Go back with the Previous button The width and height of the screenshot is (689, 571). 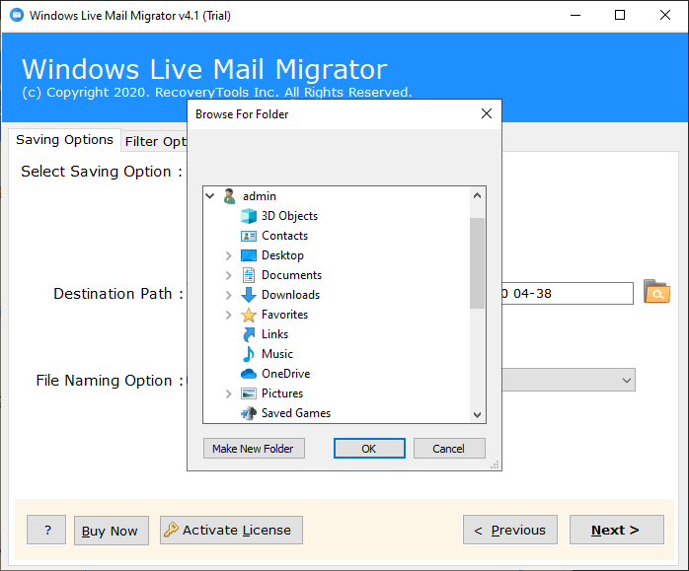pos(510,530)
